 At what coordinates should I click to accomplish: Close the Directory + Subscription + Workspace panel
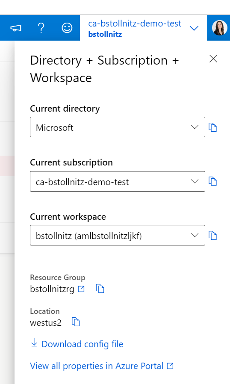pyautogui.click(x=213, y=59)
